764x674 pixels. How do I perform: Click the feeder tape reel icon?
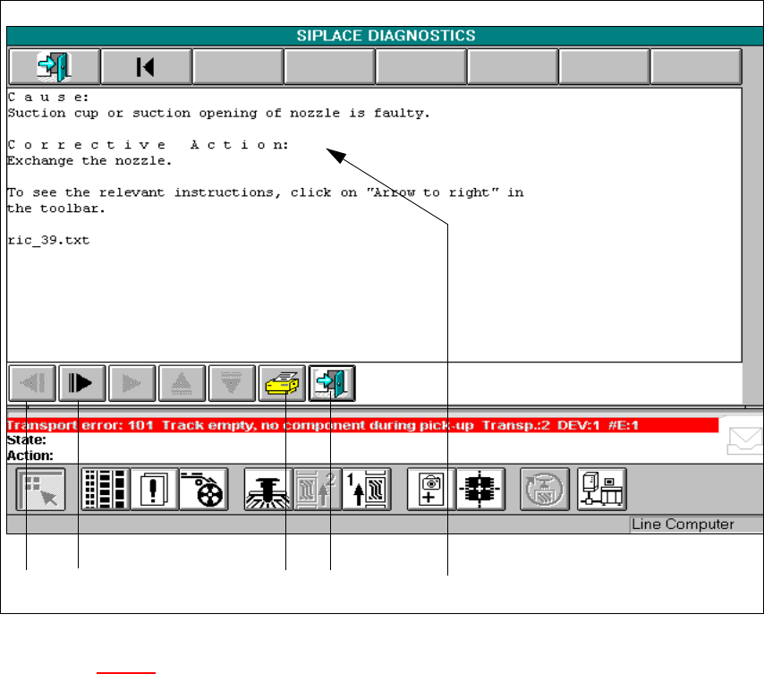(x=204, y=490)
